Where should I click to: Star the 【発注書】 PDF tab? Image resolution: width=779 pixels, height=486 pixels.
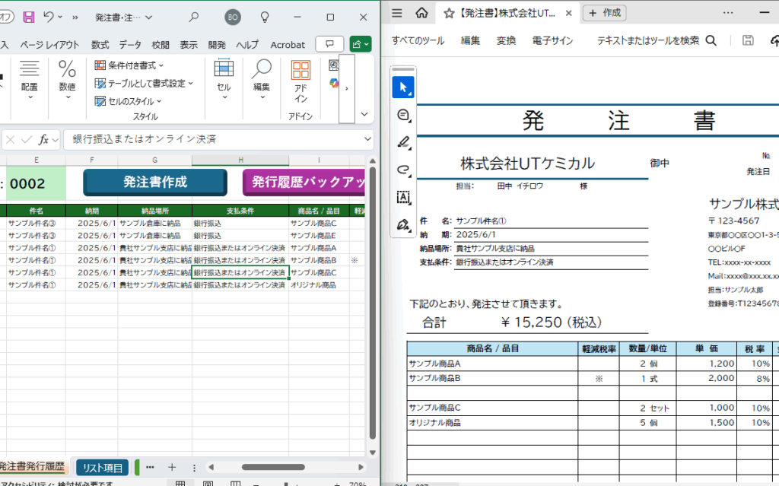point(449,14)
